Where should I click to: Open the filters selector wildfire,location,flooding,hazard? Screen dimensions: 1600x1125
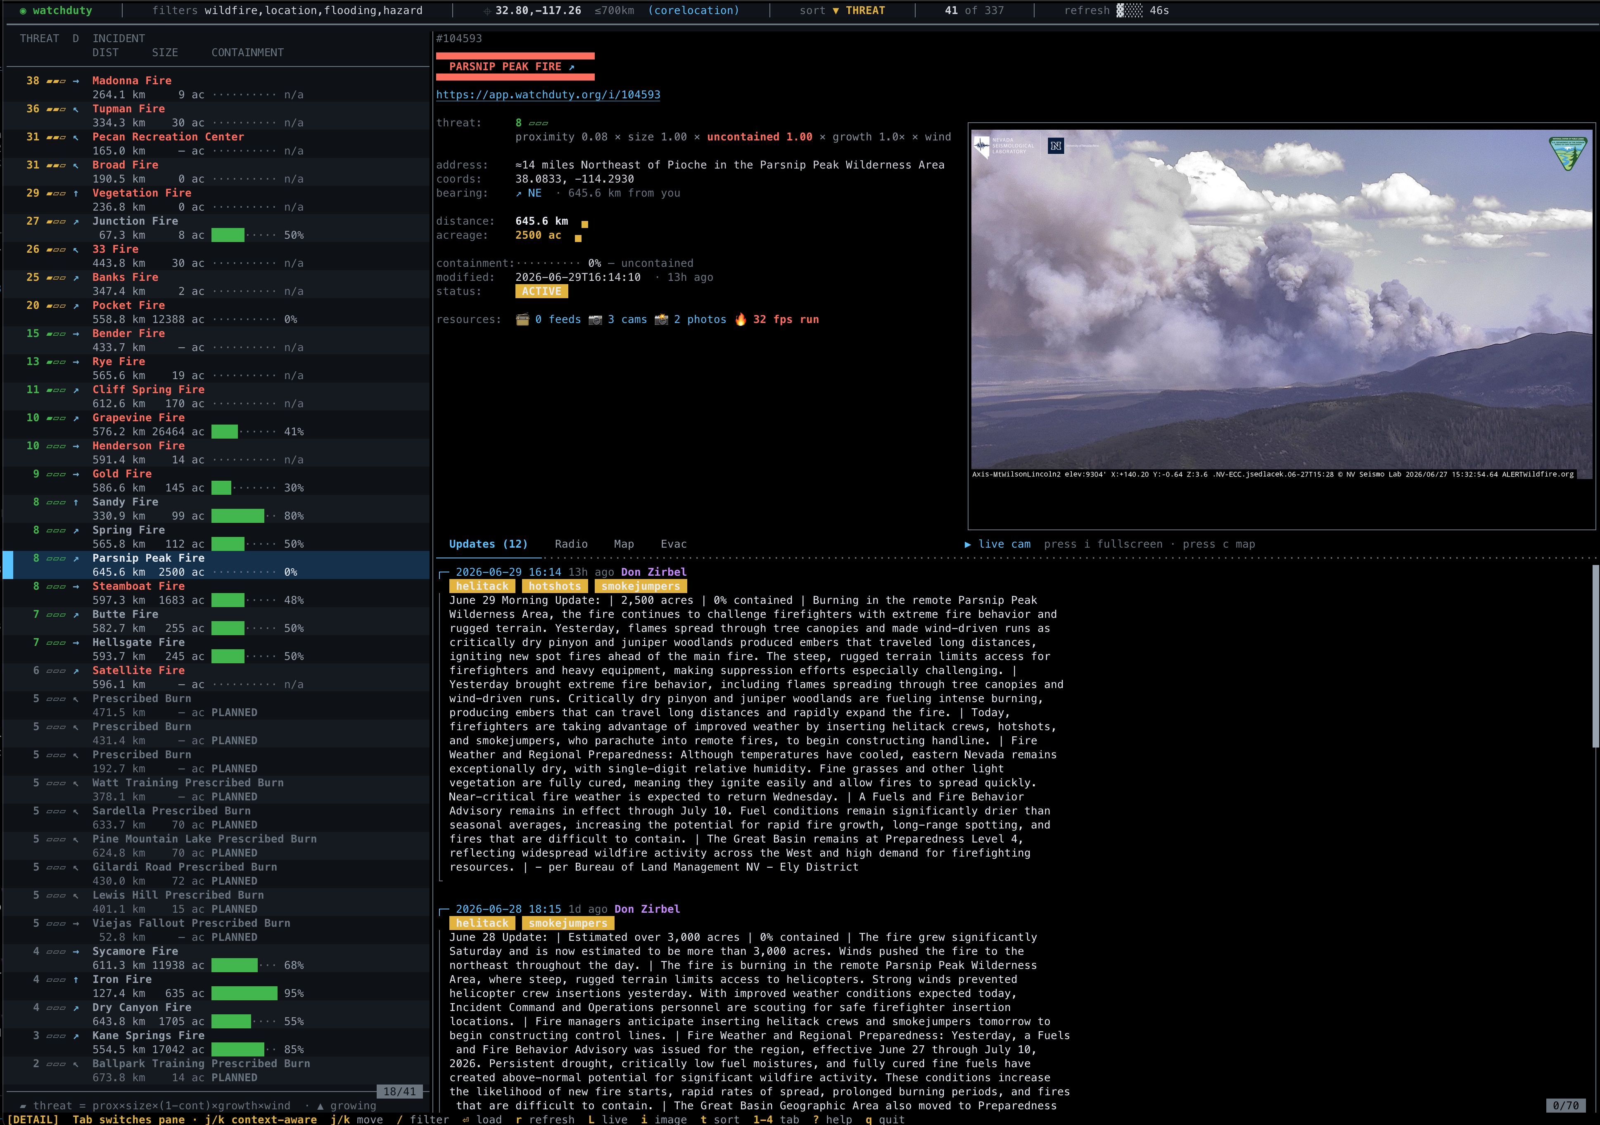[x=287, y=10]
